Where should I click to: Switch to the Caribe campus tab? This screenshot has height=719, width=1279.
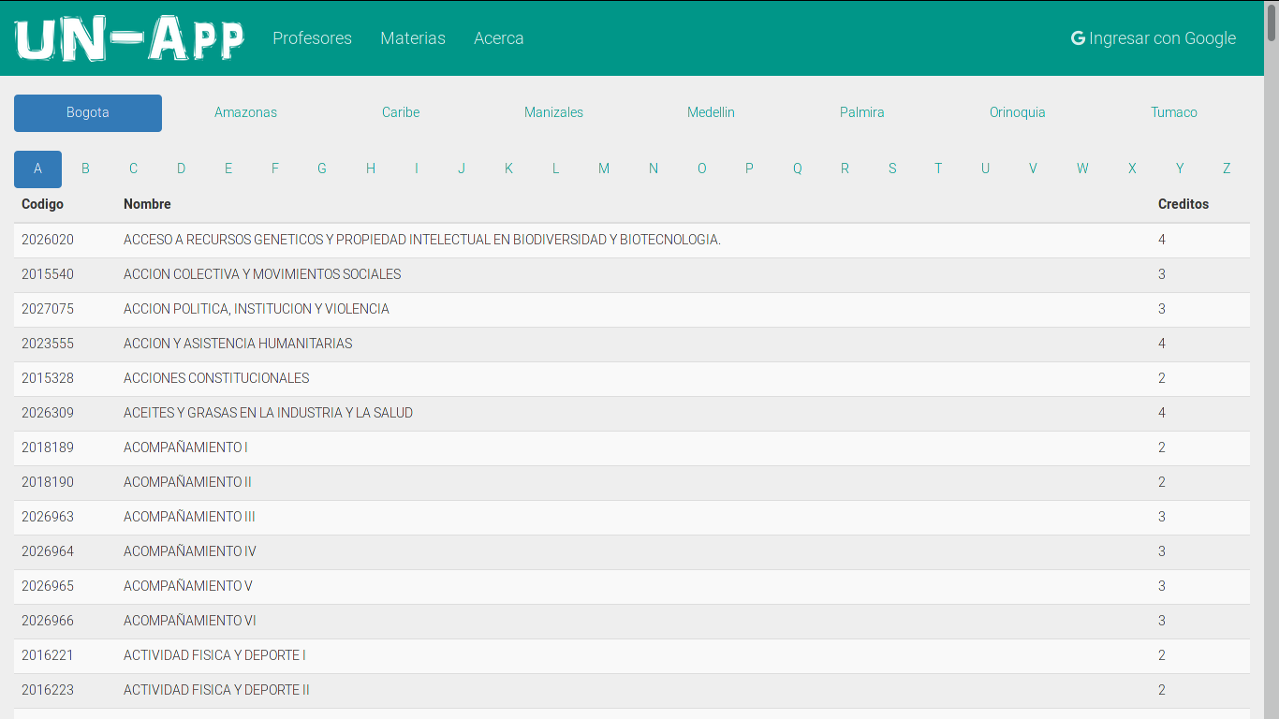click(401, 112)
